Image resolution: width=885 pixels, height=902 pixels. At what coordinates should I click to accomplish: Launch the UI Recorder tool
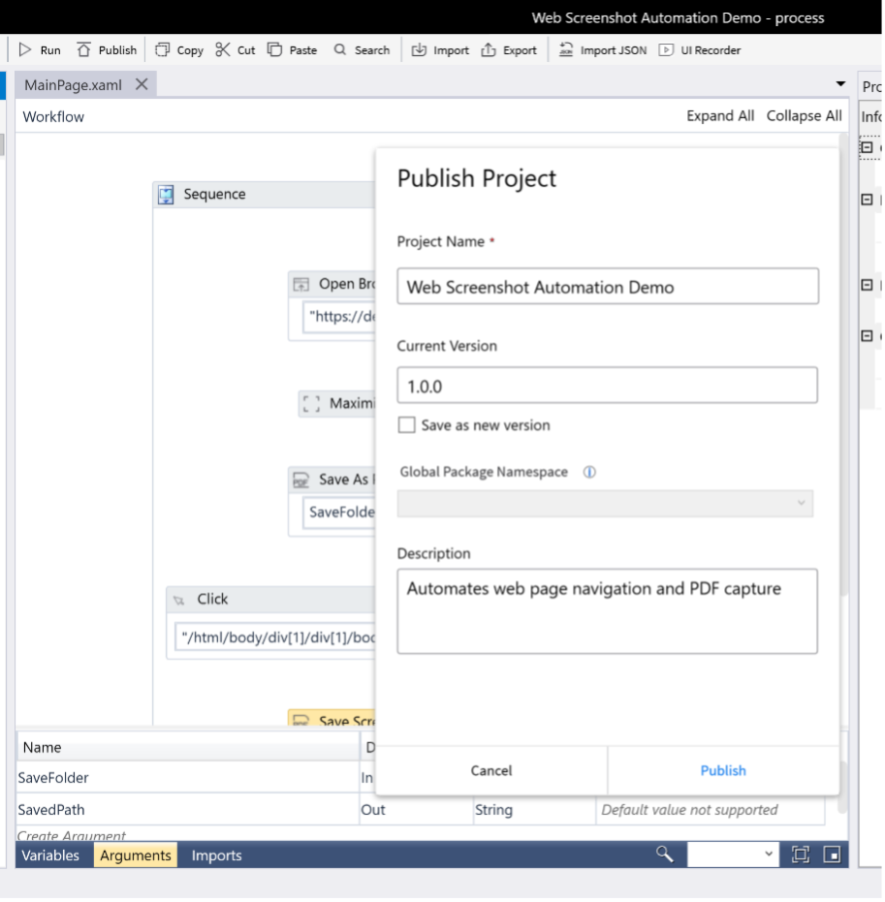coord(699,50)
